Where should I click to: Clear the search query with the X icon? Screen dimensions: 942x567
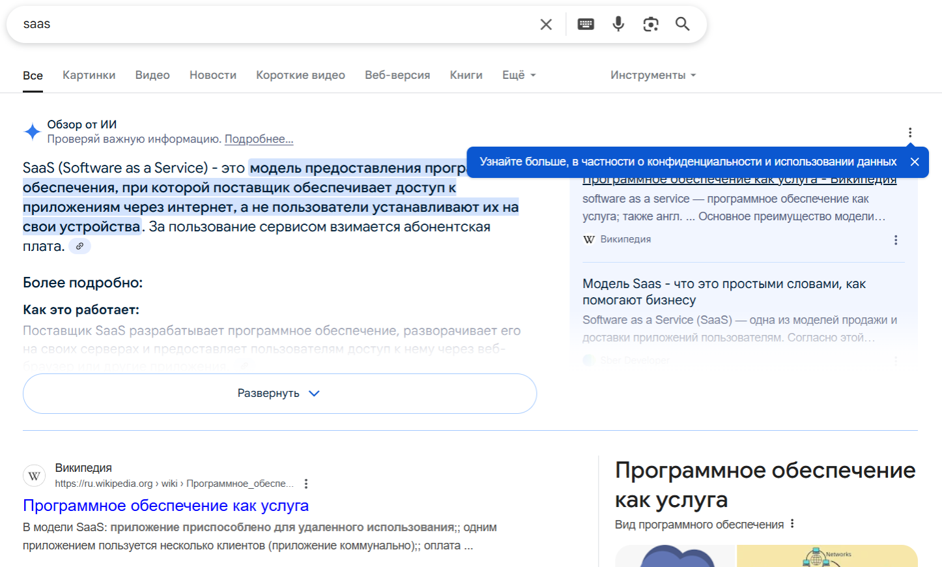pyautogui.click(x=546, y=24)
